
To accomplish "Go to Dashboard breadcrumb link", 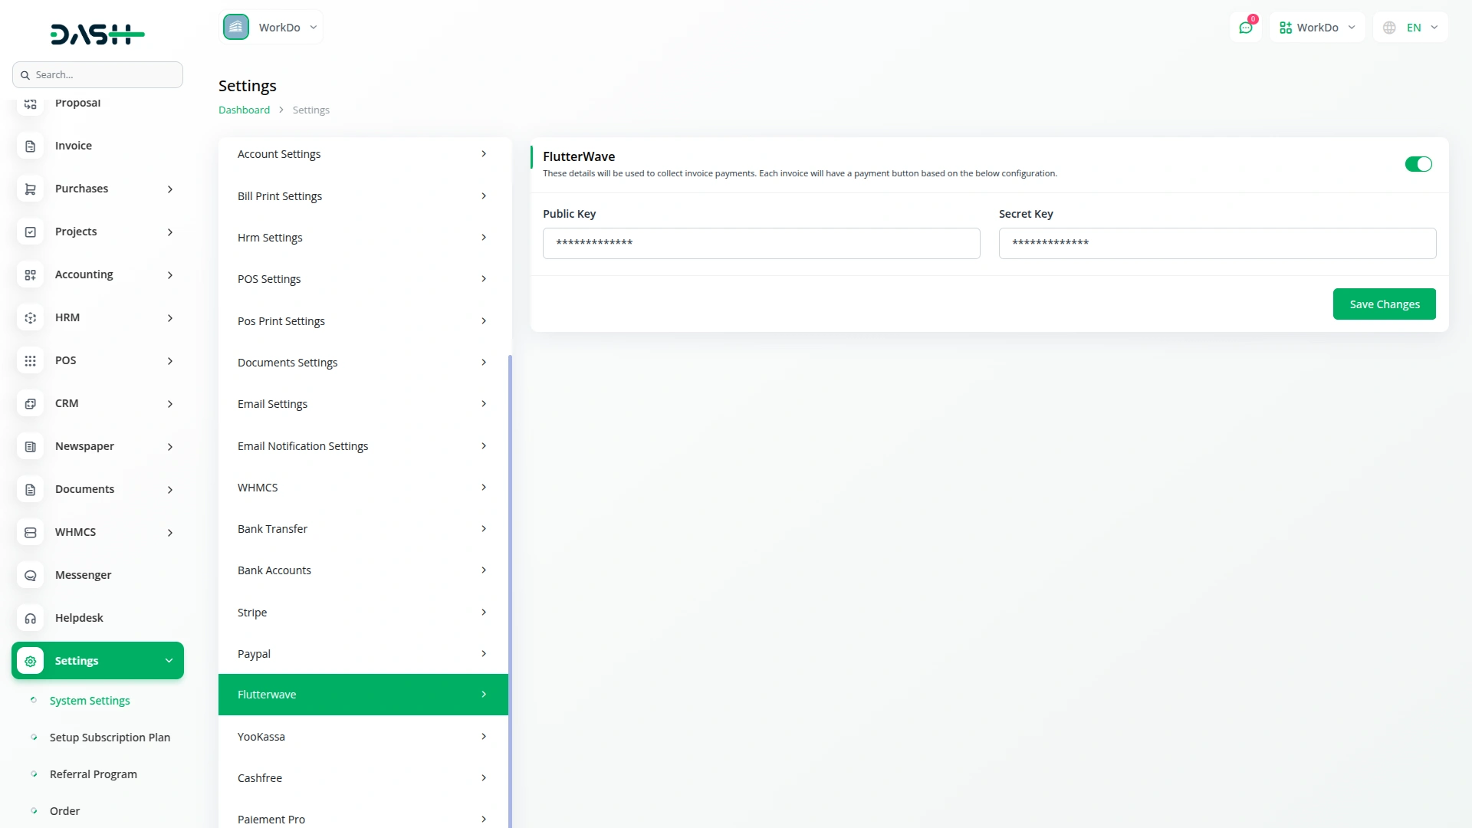I will tap(244, 110).
